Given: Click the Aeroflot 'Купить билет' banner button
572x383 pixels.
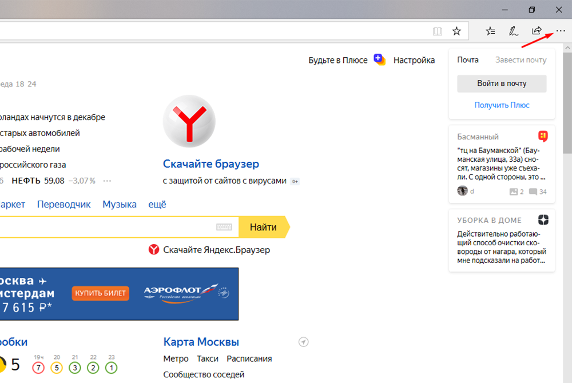Looking at the screenshot, I should pos(101,293).
